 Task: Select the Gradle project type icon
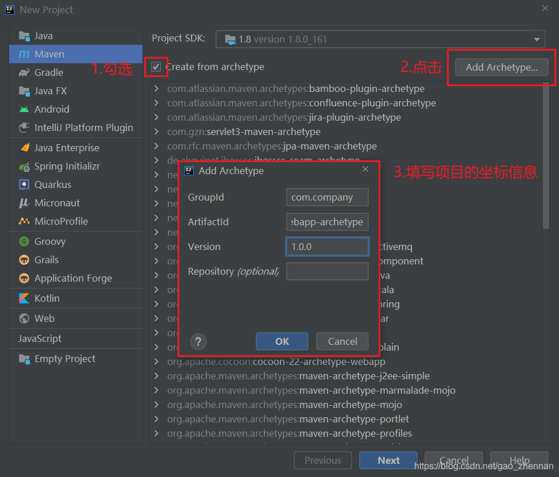(x=24, y=72)
